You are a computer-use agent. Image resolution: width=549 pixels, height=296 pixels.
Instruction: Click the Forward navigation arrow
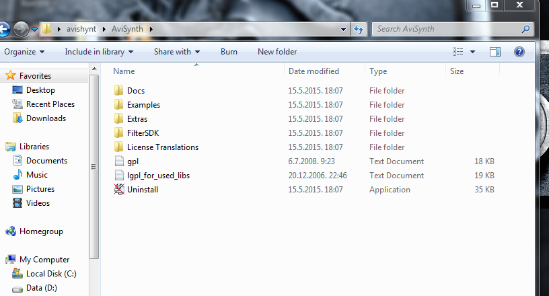tap(21, 29)
